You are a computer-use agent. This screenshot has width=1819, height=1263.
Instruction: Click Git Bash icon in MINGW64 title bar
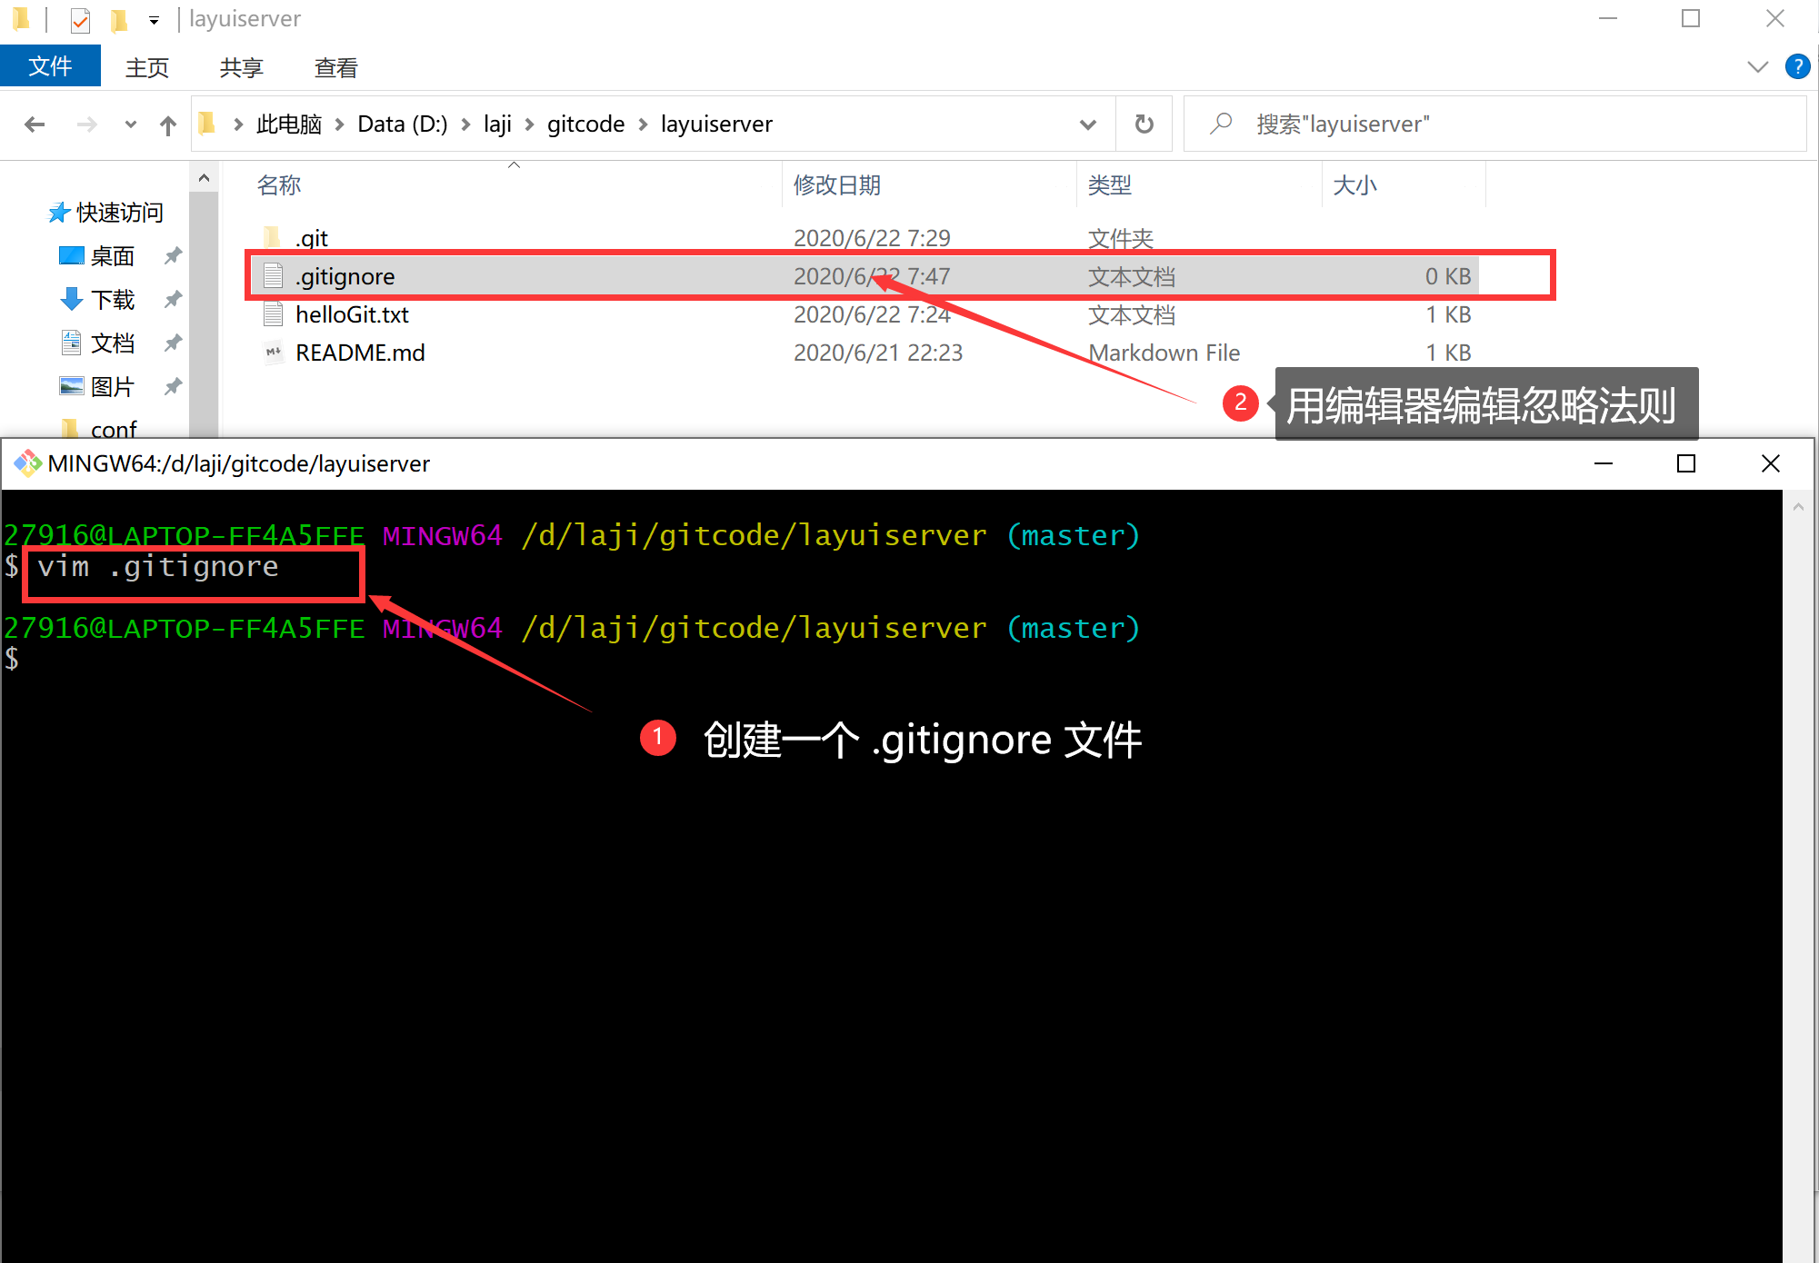pos(27,463)
